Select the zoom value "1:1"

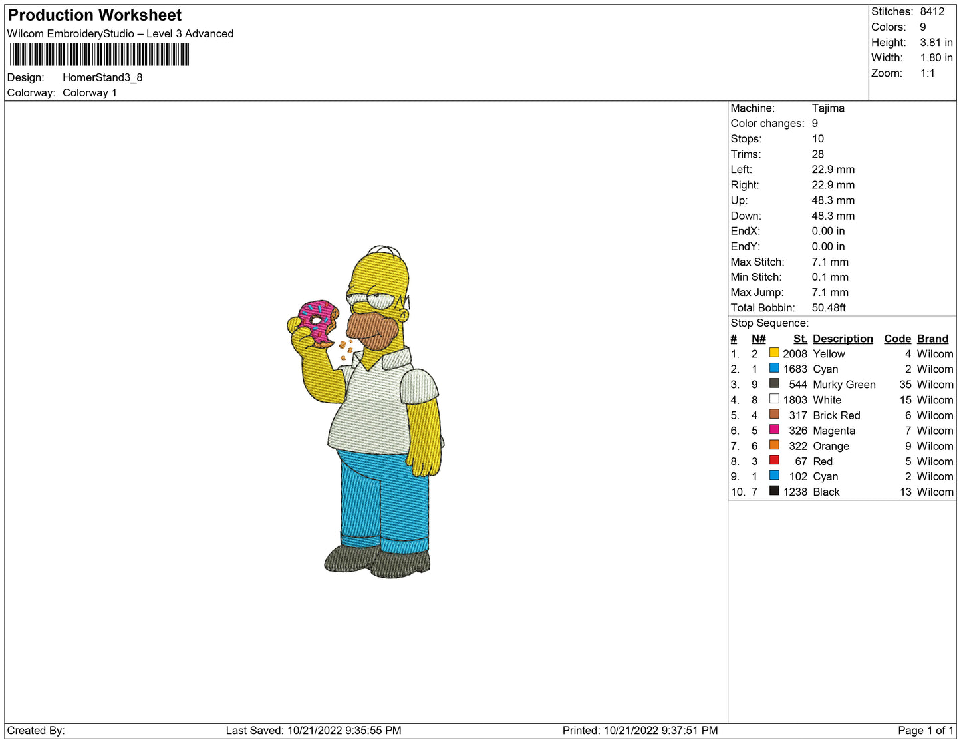(x=928, y=73)
